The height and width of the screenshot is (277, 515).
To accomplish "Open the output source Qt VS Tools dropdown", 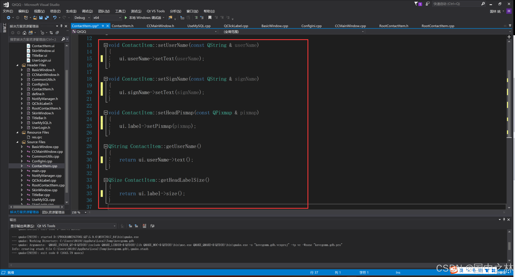I will (76, 226).
